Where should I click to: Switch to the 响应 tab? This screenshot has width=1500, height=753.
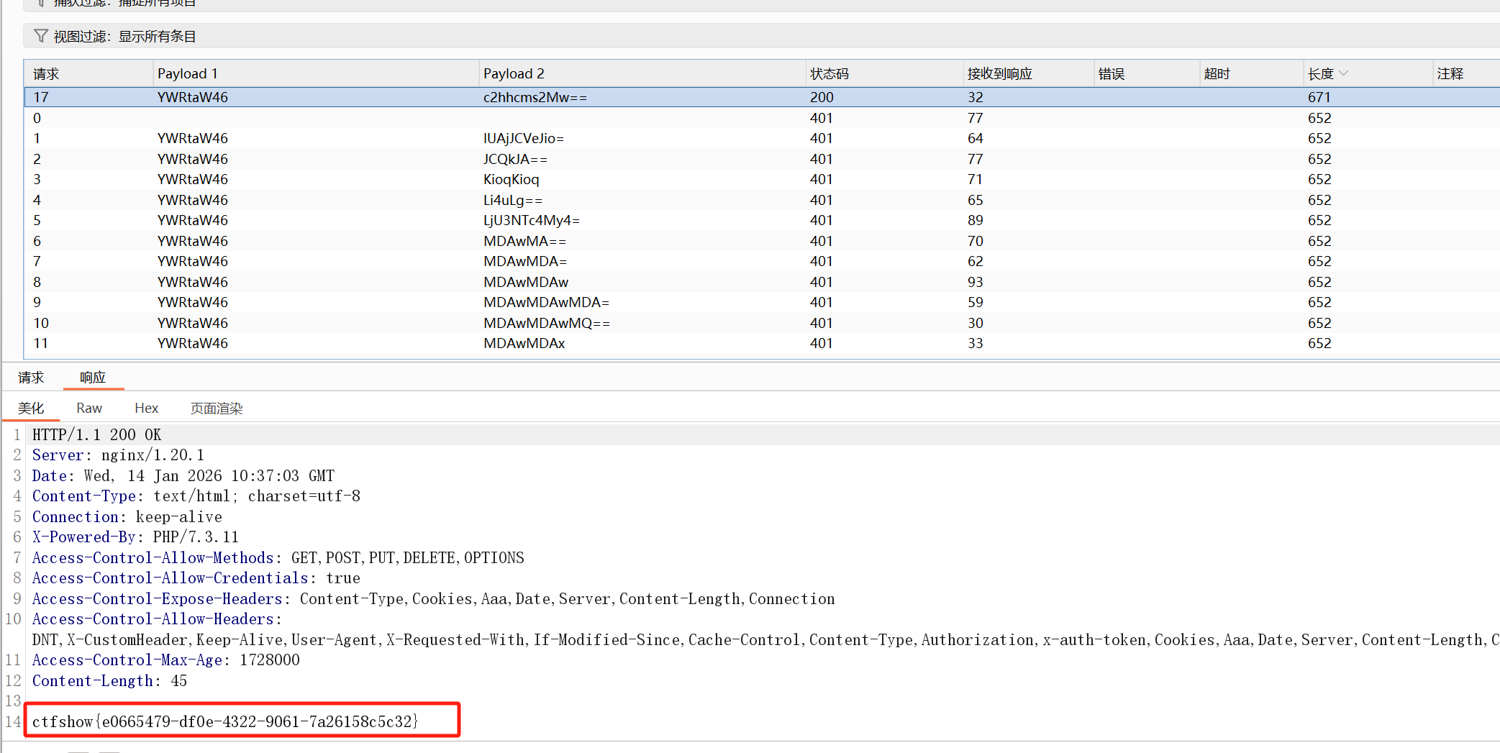tap(93, 378)
